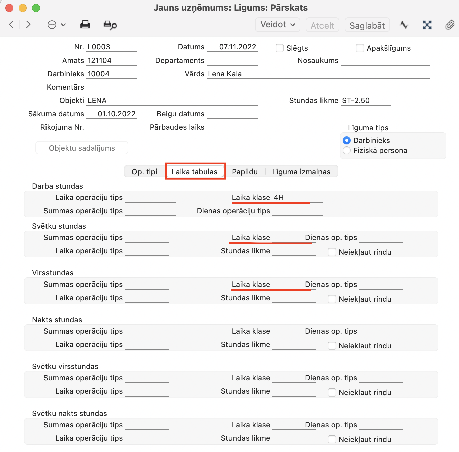The height and width of the screenshot is (452, 459).
Task: Switch to the Papildu tab
Action: pos(245,172)
